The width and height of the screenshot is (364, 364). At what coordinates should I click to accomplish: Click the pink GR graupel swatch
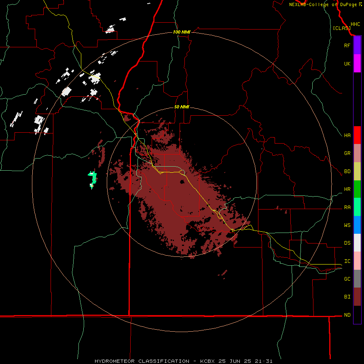[x=357, y=153]
